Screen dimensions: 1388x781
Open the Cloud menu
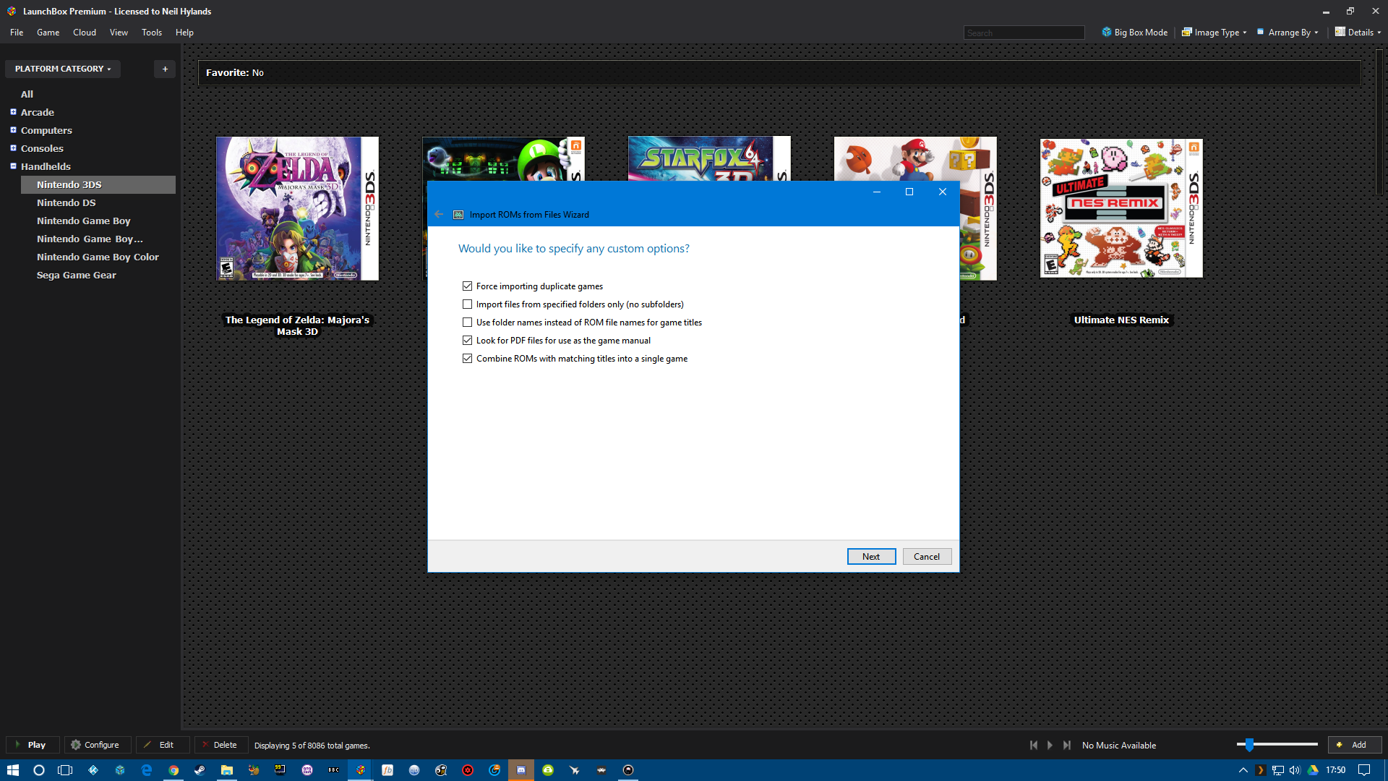pos(85,32)
